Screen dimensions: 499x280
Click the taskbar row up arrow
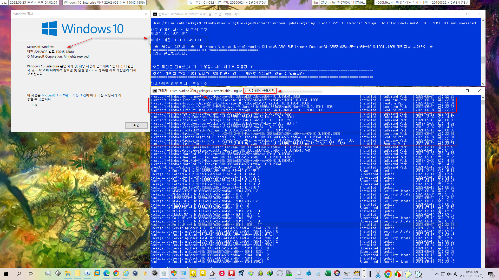tap(364, 271)
